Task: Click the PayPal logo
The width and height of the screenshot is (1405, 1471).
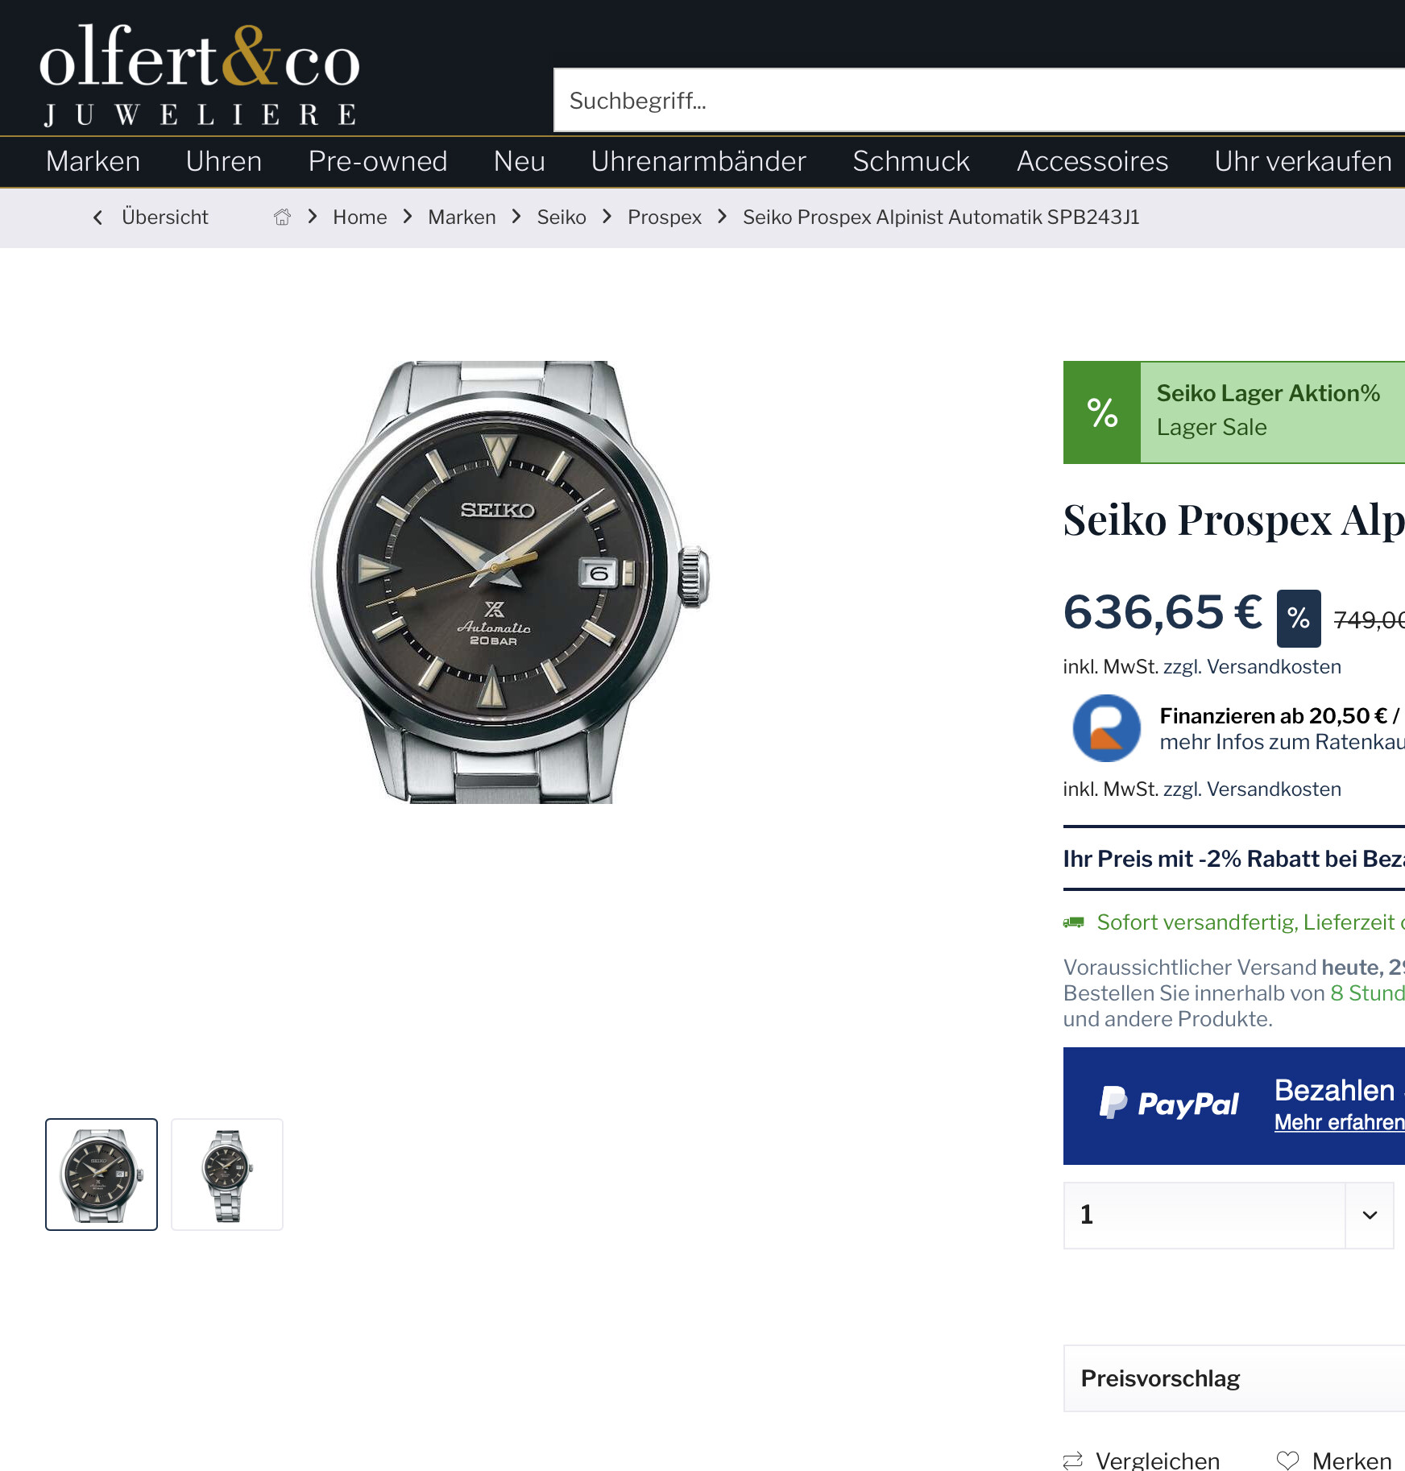Action: pos(1169,1104)
